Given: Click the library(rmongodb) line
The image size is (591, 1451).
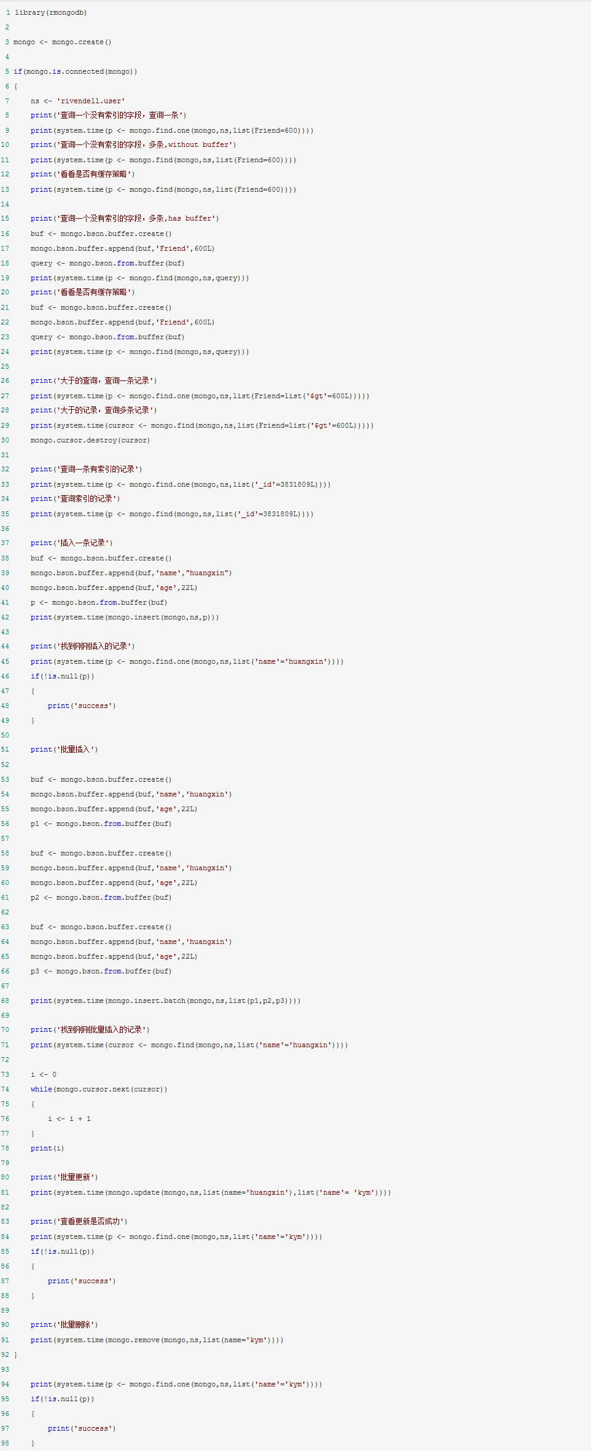Looking at the screenshot, I should [x=50, y=12].
